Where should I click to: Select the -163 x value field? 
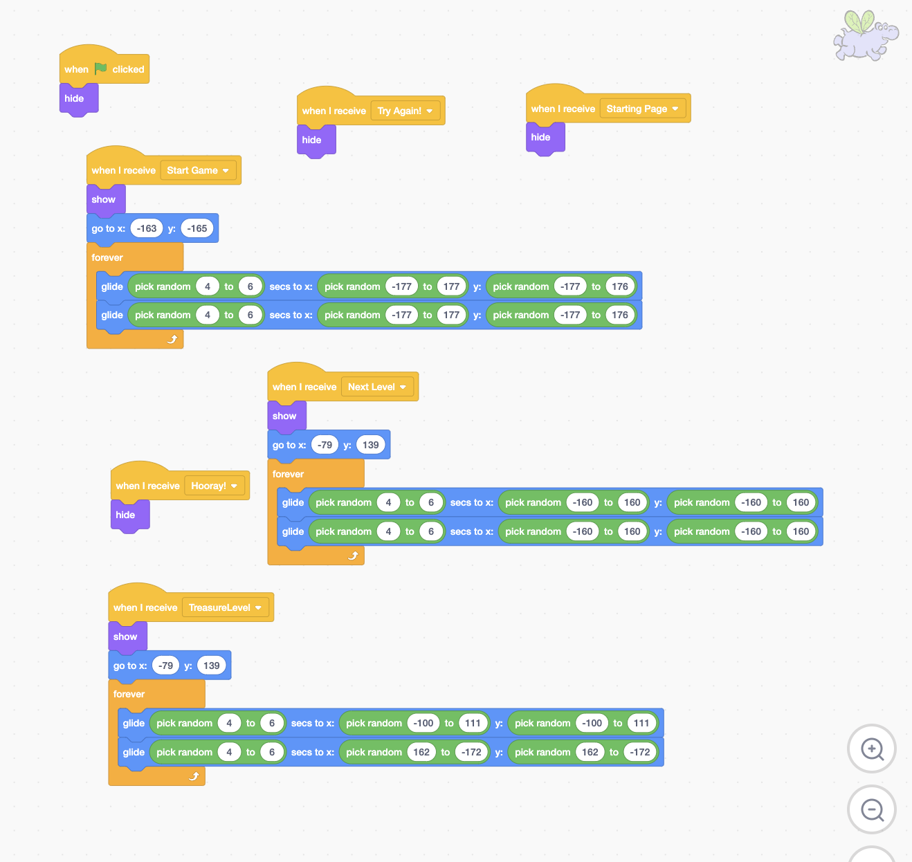pyautogui.click(x=147, y=228)
